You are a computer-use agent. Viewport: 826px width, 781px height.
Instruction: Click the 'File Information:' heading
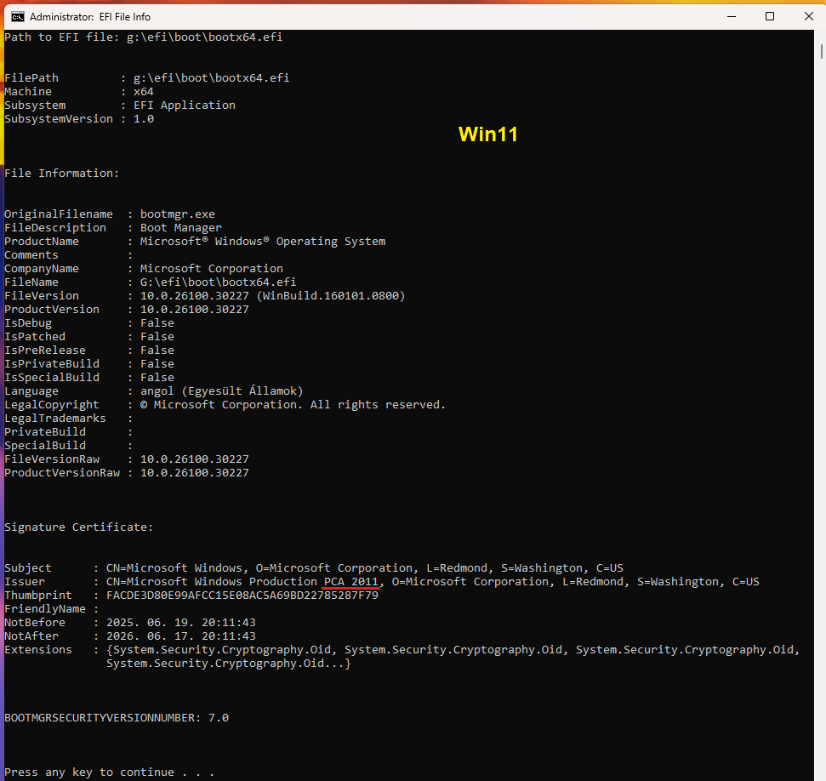61,174
